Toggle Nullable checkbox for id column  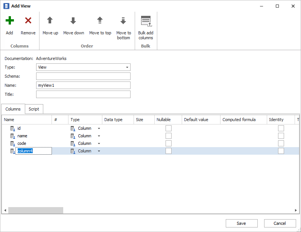(169, 128)
